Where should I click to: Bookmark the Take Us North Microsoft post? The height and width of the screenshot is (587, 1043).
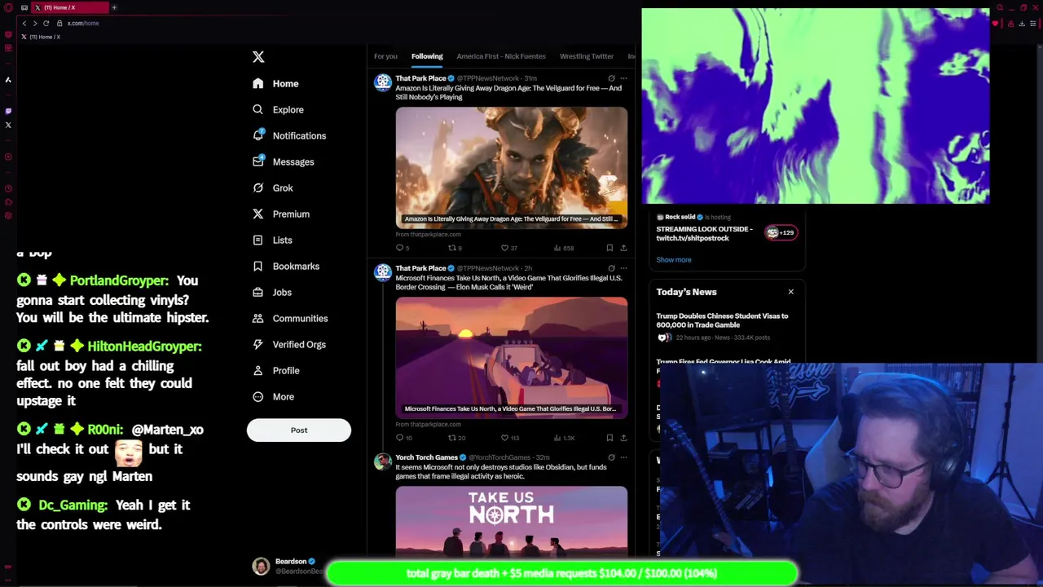pos(610,438)
